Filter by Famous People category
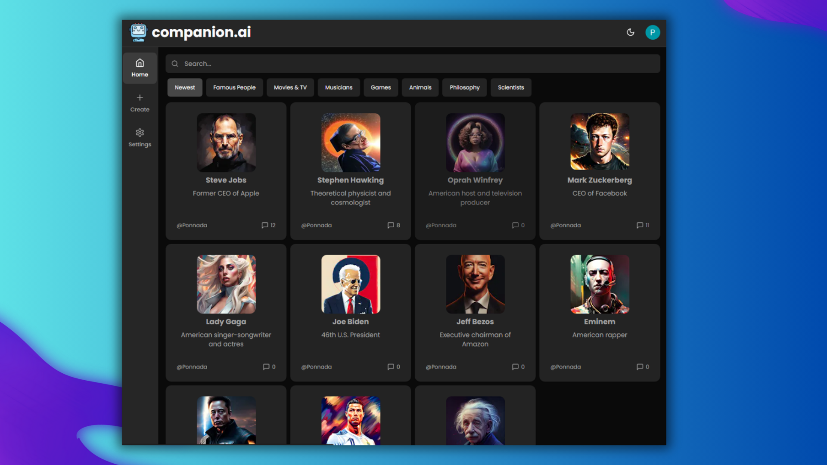Image resolution: width=827 pixels, height=465 pixels. (x=234, y=87)
